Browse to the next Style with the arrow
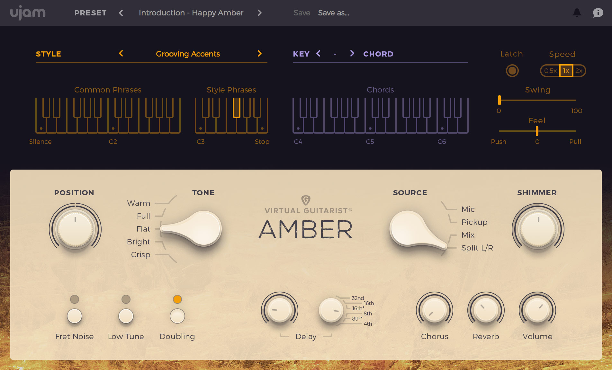 coord(260,54)
